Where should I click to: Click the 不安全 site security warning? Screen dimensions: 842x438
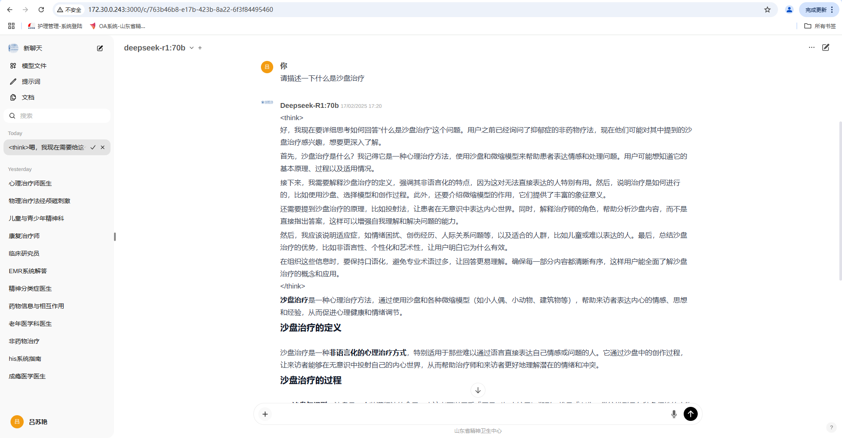[x=69, y=10]
